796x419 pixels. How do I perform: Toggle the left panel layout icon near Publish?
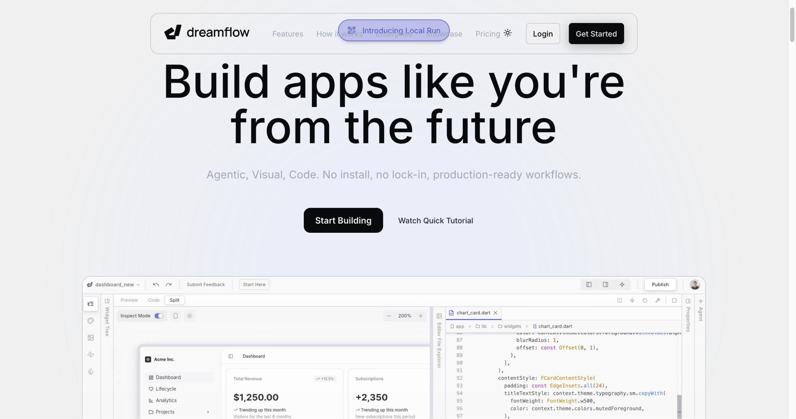589,284
